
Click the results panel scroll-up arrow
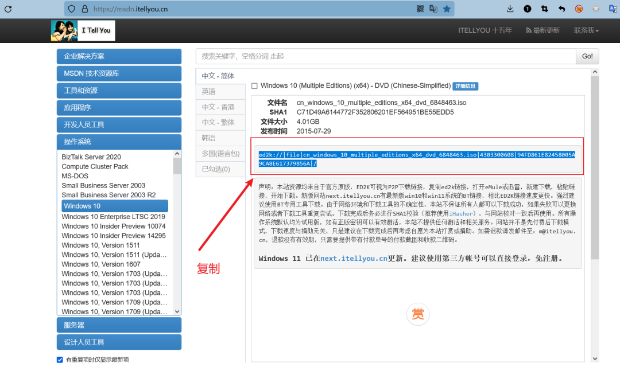595,72
